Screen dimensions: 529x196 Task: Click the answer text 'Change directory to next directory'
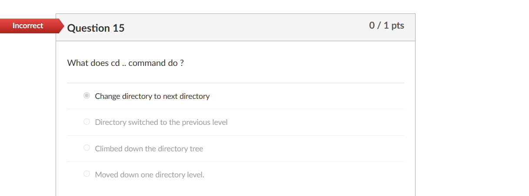pyautogui.click(x=152, y=96)
